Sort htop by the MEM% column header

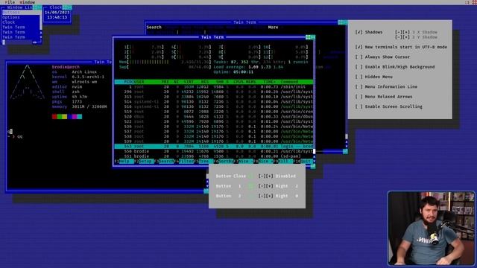[251, 82]
